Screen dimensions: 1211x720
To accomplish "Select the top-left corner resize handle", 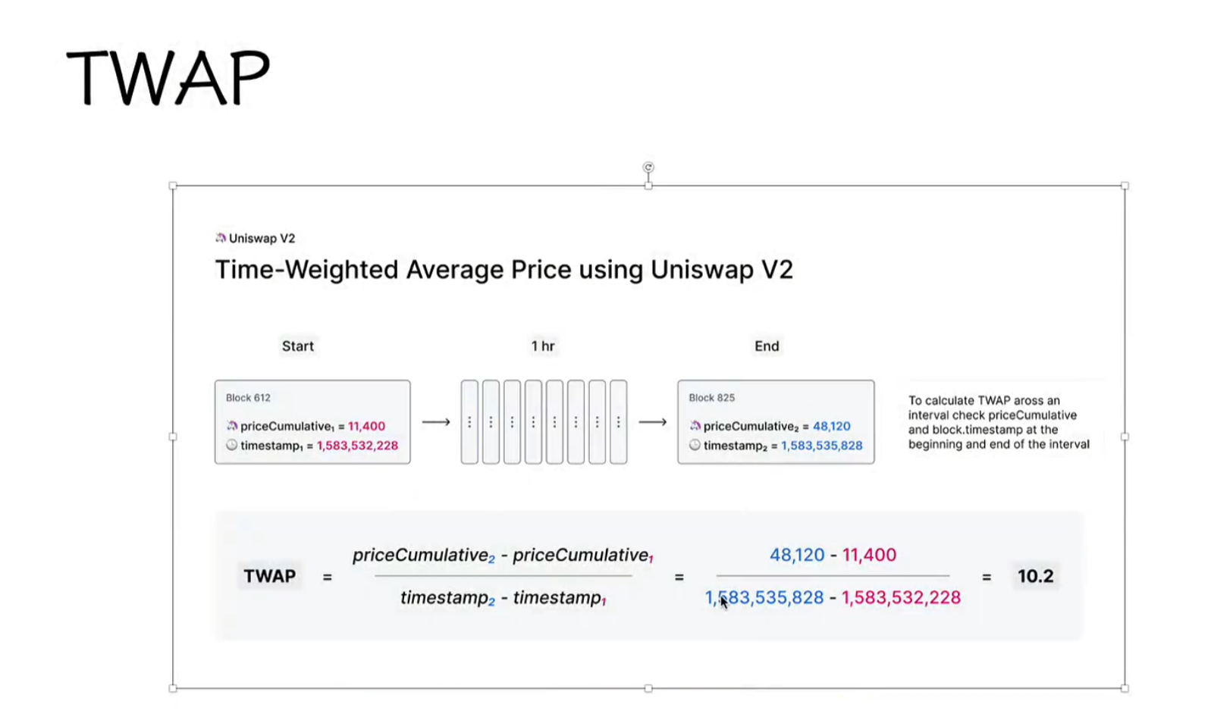I will tap(173, 186).
